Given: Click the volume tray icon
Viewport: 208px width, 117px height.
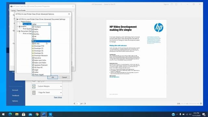Looking at the screenshot, I should (x=190, y=114).
